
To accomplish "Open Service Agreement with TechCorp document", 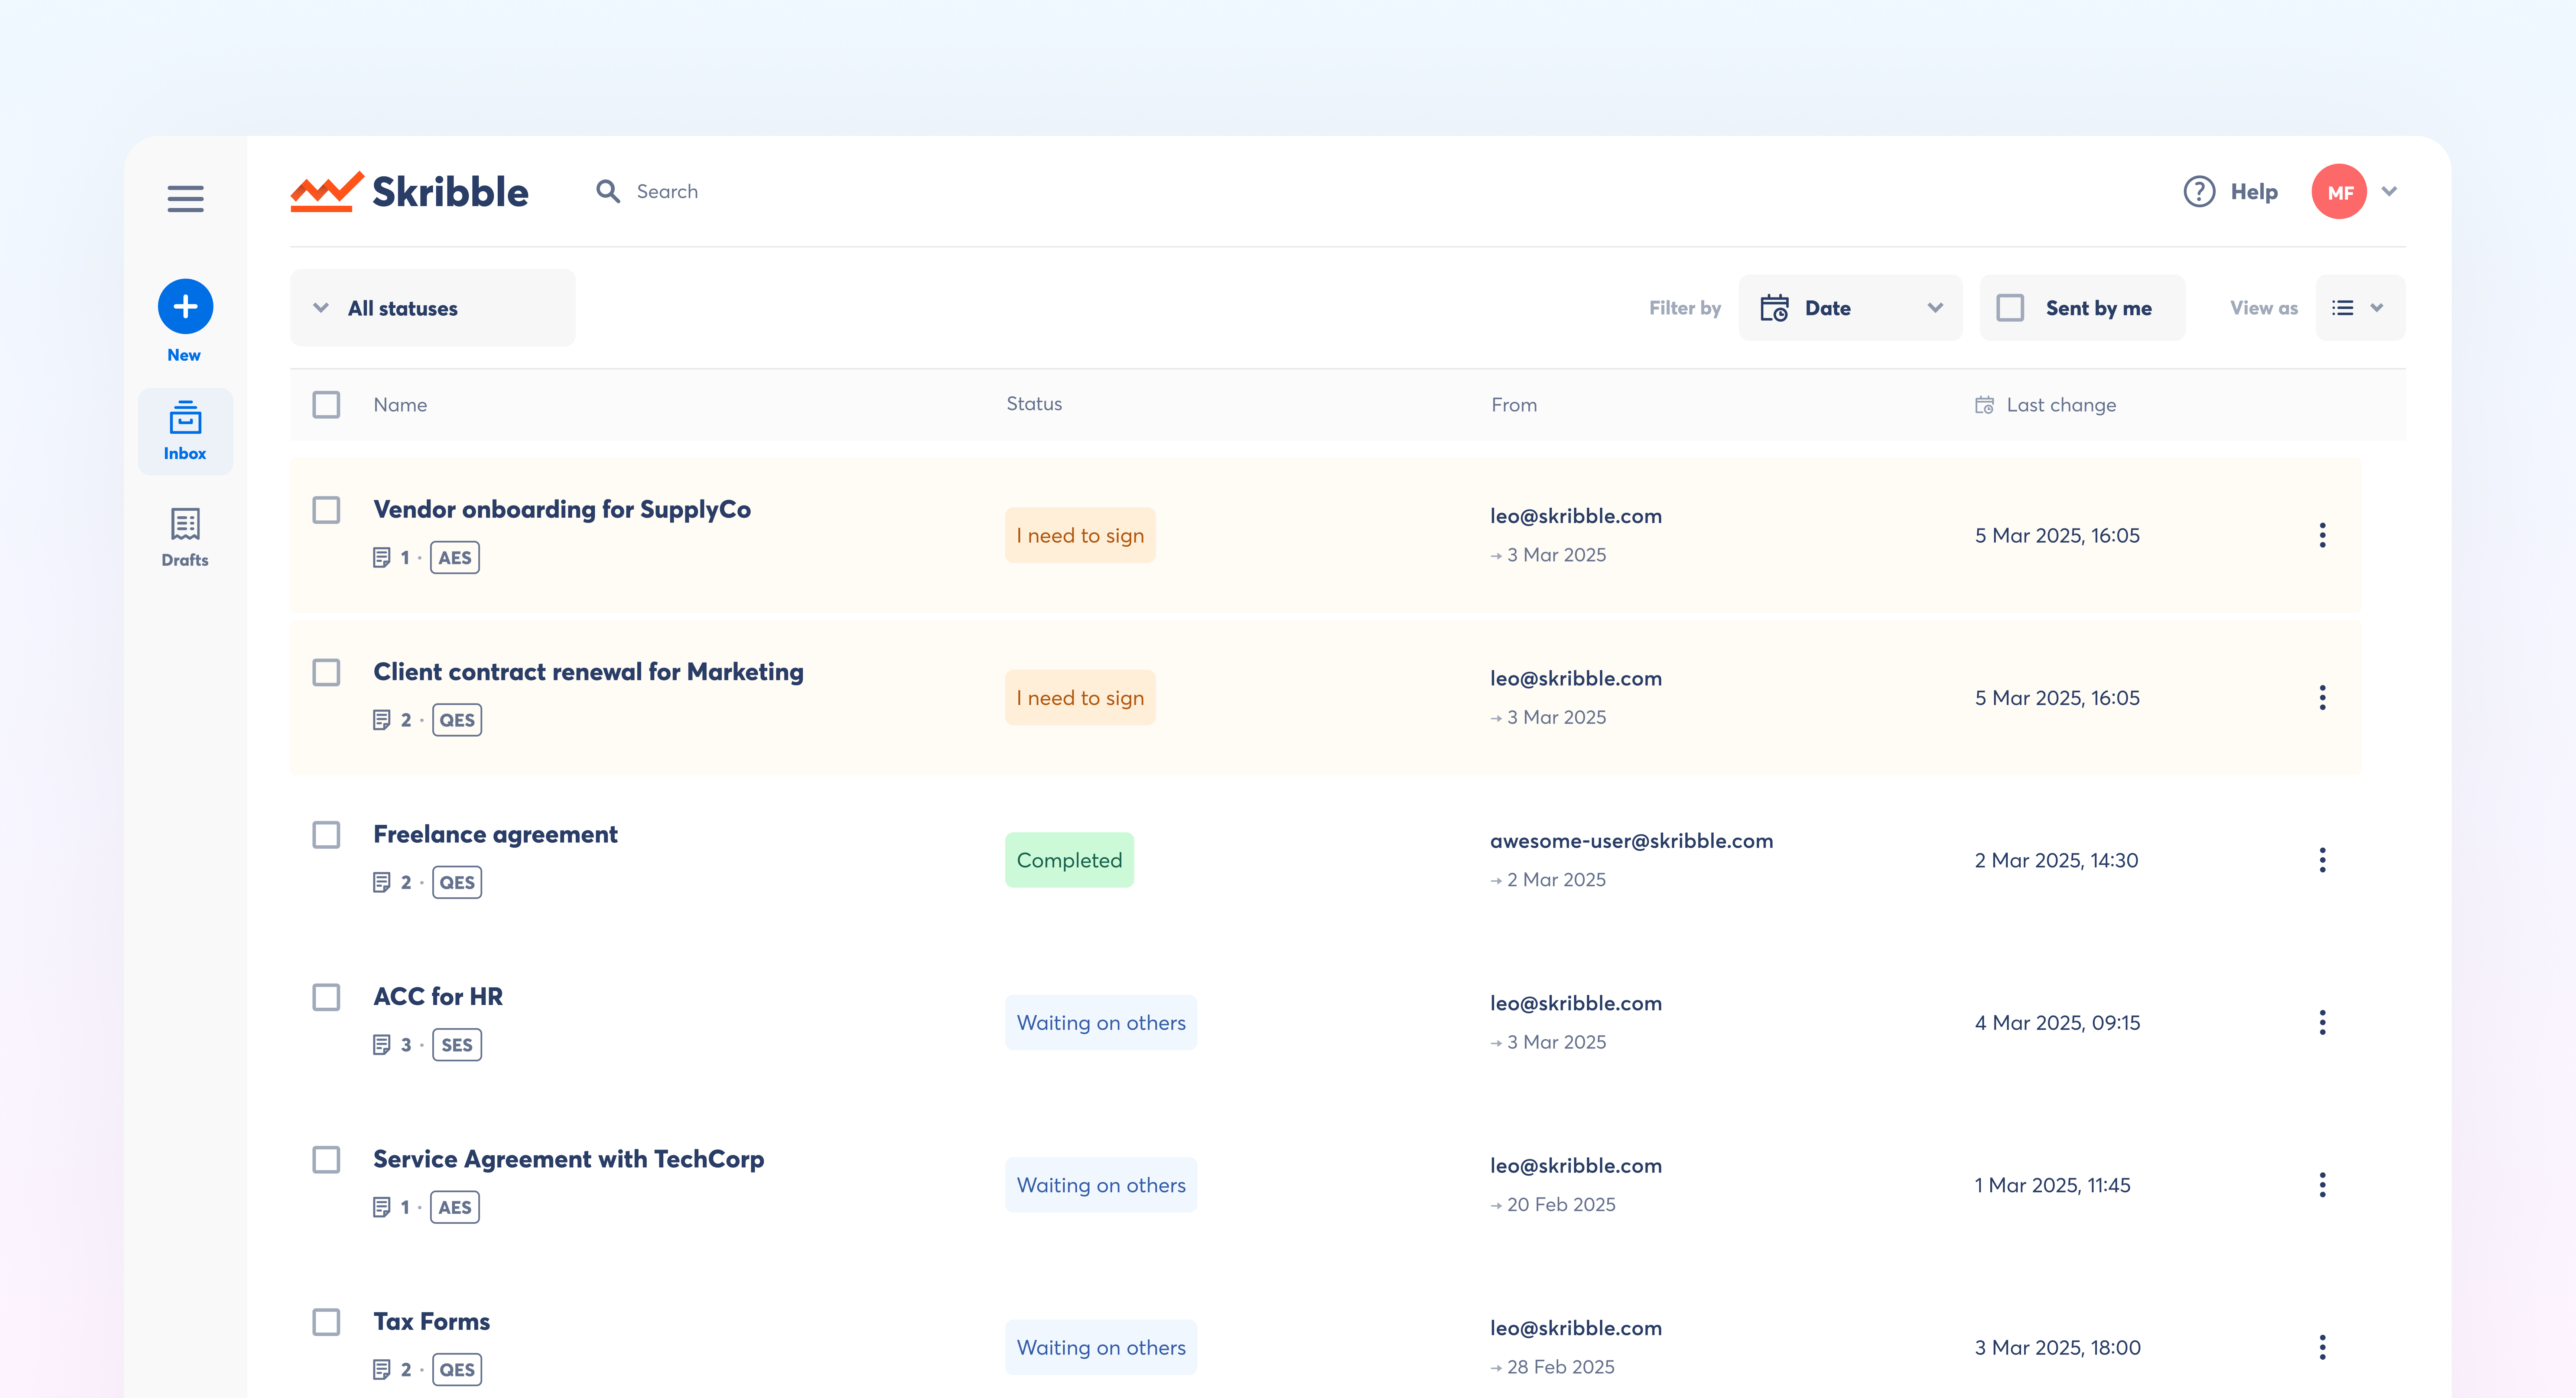I will click(x=568, y=1159).
